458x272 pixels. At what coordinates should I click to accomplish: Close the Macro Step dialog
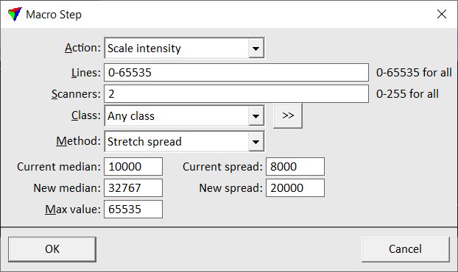(x=441, y=14)
